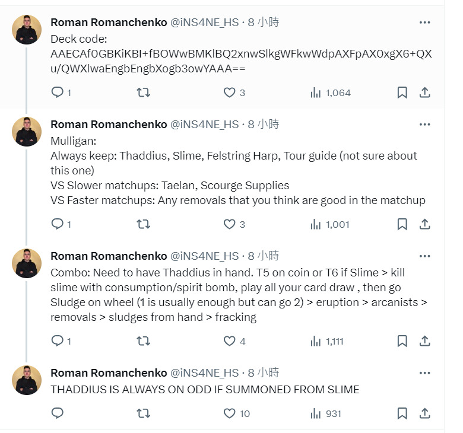Reply to the THADDIUS IS ALWAYS ON ODD tweet

(x=58, y=413)
